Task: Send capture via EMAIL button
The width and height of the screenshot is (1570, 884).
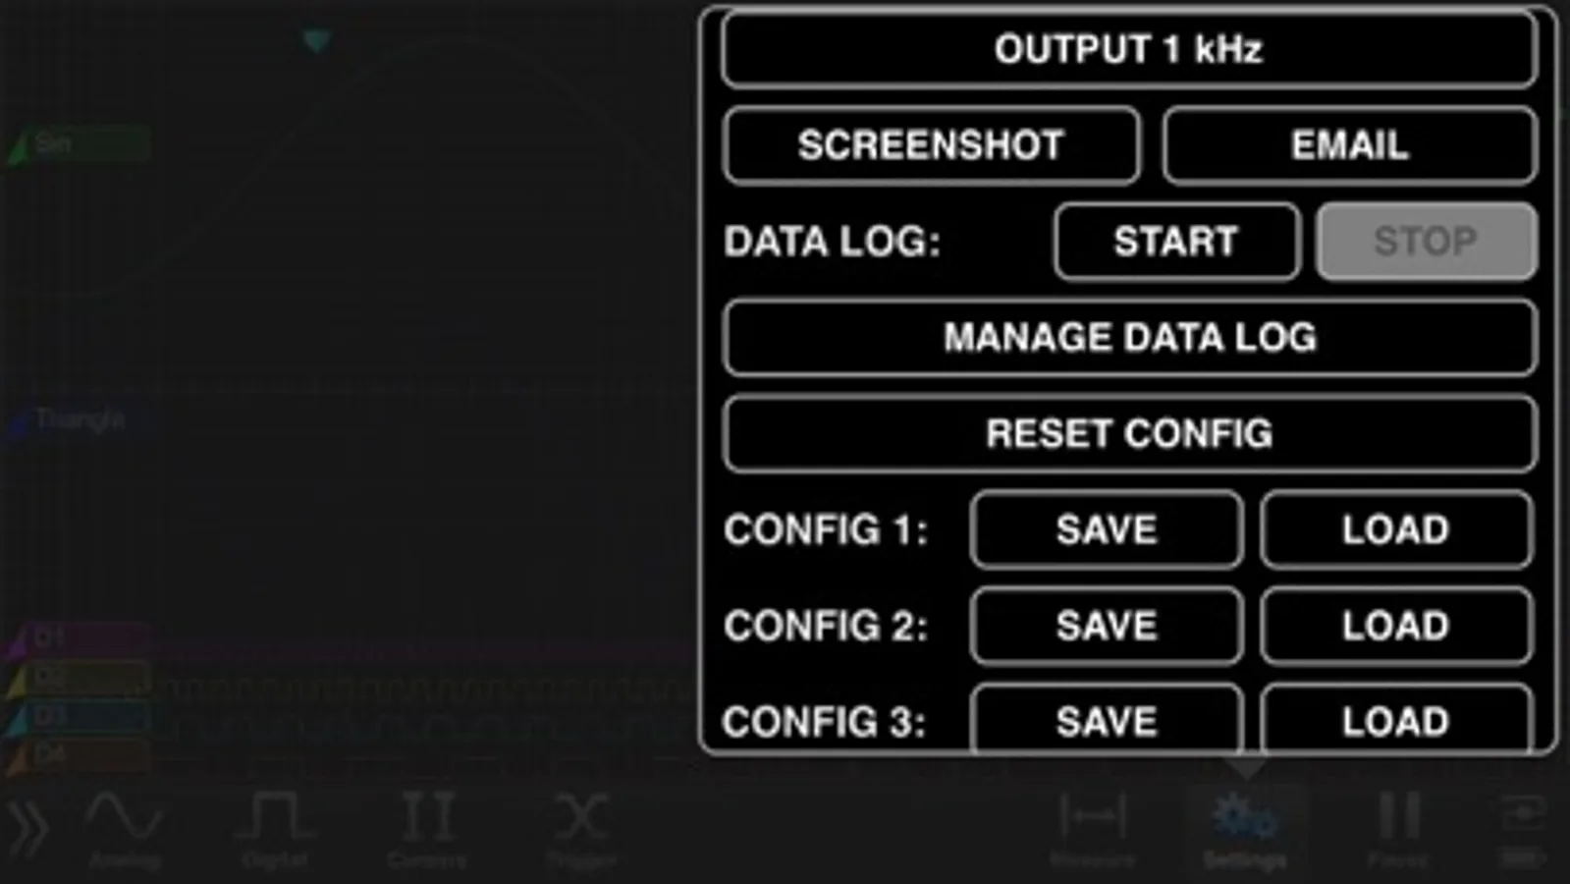Action: click(x=1350, y=145)
